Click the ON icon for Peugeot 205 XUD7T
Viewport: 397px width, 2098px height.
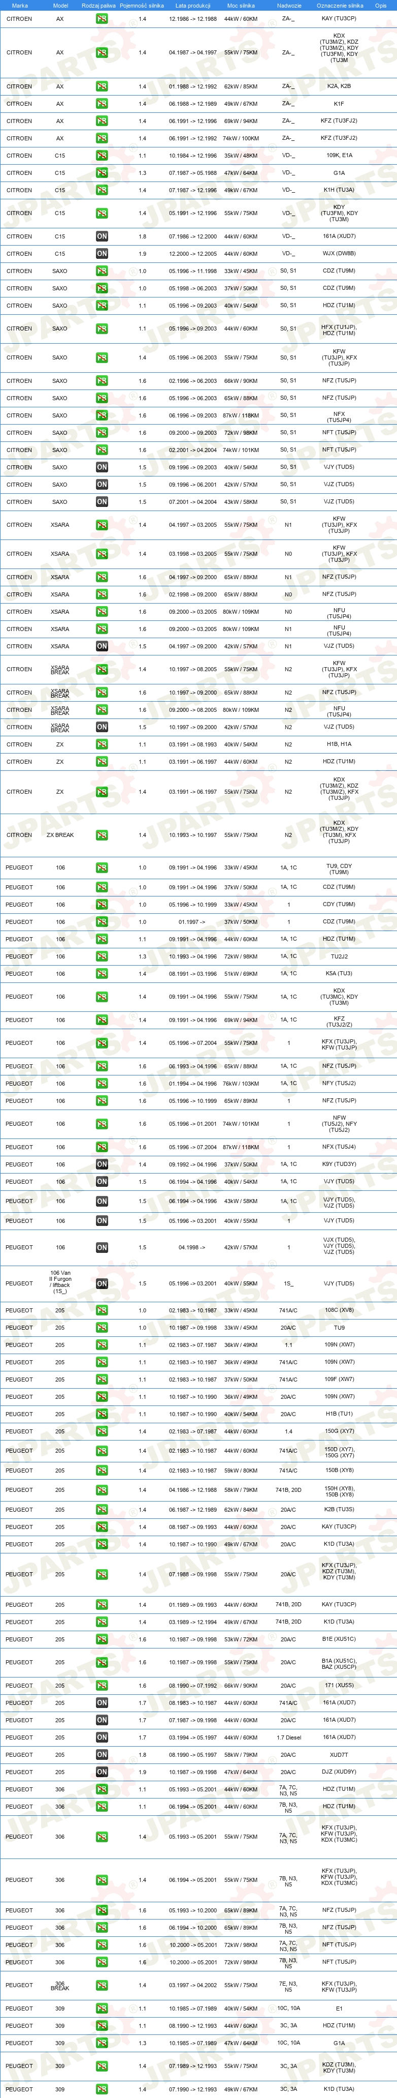[102, 1755]
